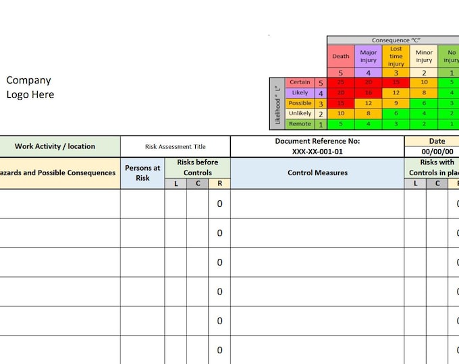The width and height of the screenshot is (459, 364).
Task: Select the 'Remote' likelihood label
Action: 300,124
